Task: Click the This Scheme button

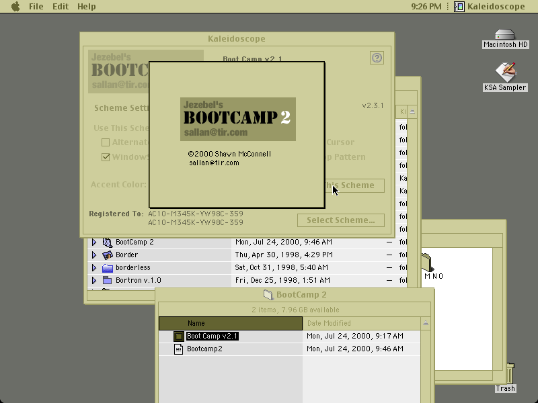Action: pyautogui.click(x=354, y=185)
